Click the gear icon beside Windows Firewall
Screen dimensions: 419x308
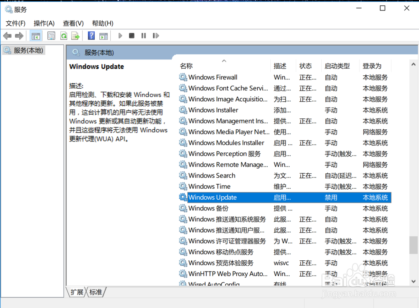(x=183, y=77)
